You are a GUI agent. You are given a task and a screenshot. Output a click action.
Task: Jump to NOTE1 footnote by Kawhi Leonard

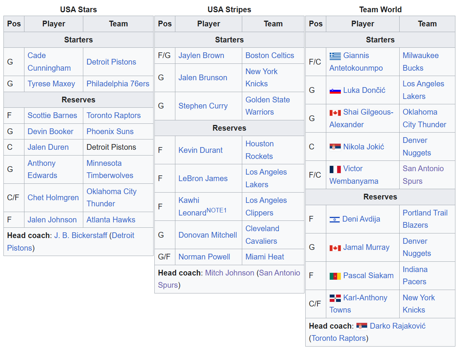(217, 211)
